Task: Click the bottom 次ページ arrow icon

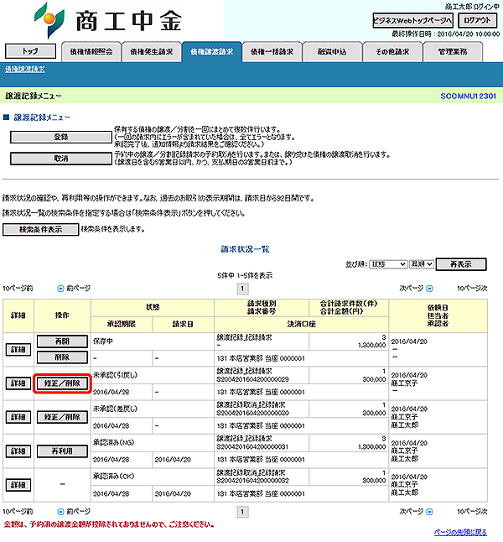Action: (x=429, y=512)
